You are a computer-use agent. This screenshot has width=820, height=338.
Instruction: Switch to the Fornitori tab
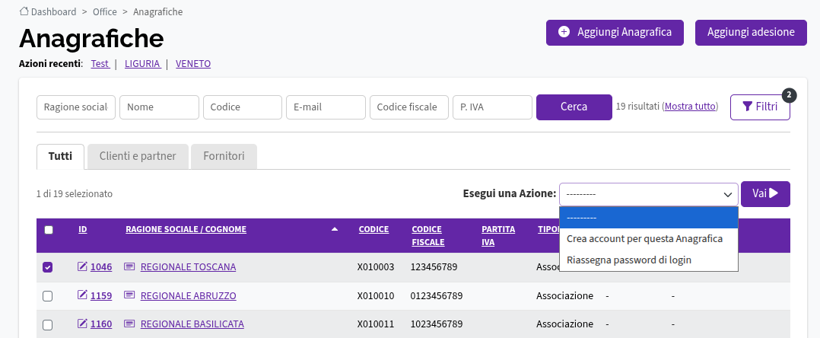point(224,157)
